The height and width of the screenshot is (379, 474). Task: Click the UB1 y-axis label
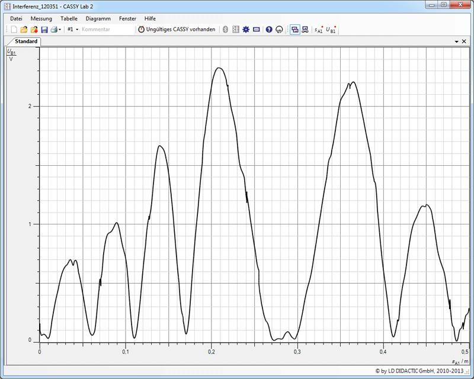coord(11,52)
